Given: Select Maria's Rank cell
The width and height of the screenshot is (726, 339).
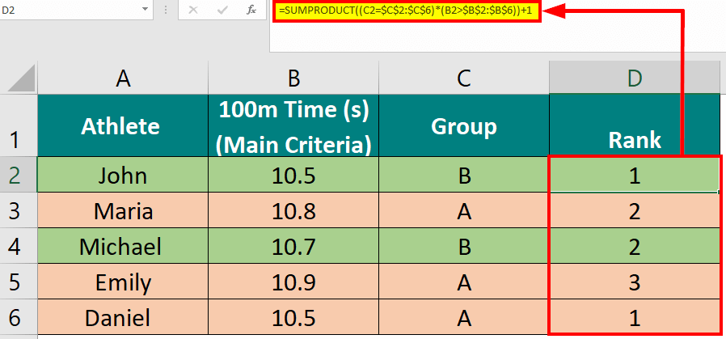Looking at the screenshot, I should point(635,210).
